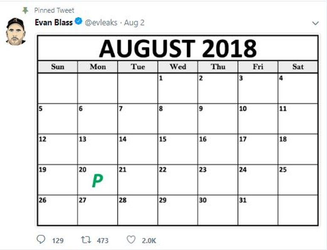Click the green pushpin Pinned Tweet icon
Screen dimensions: 327x250
pyautogui.click(x=26, y=10)
